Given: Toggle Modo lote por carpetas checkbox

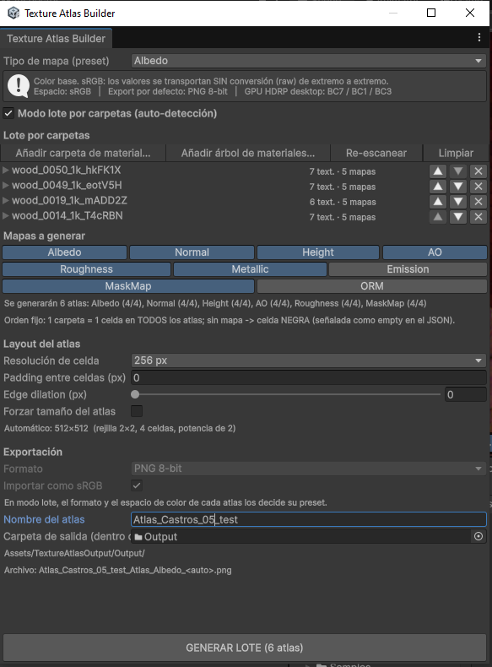Looking at the screenshot, I should pos(8,113).
